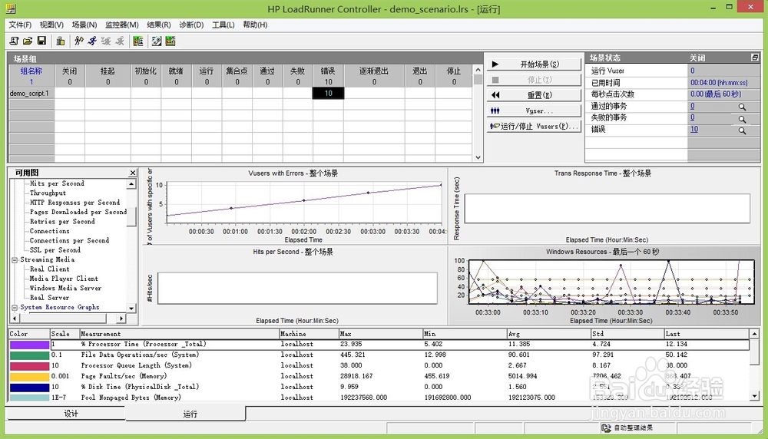
Task: Select Pages Downloaded per Second item
Action: click(x=78, y=212)
